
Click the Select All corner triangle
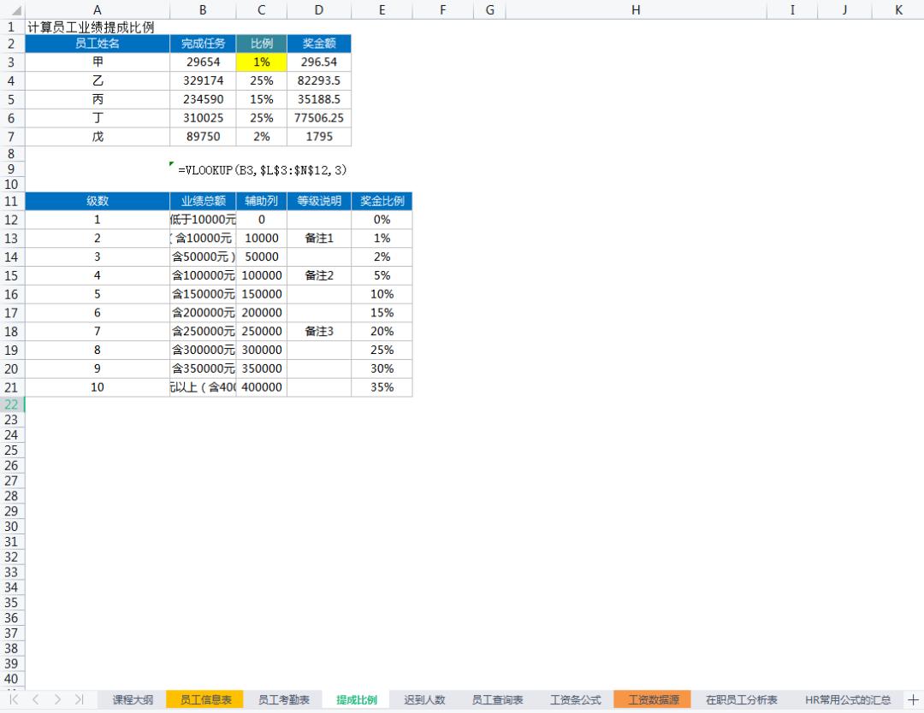point(12,9)
